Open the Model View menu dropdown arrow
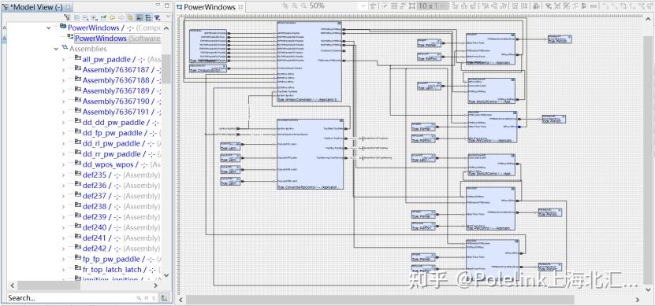This screenshot has height=306, width=655. (169, 17)
